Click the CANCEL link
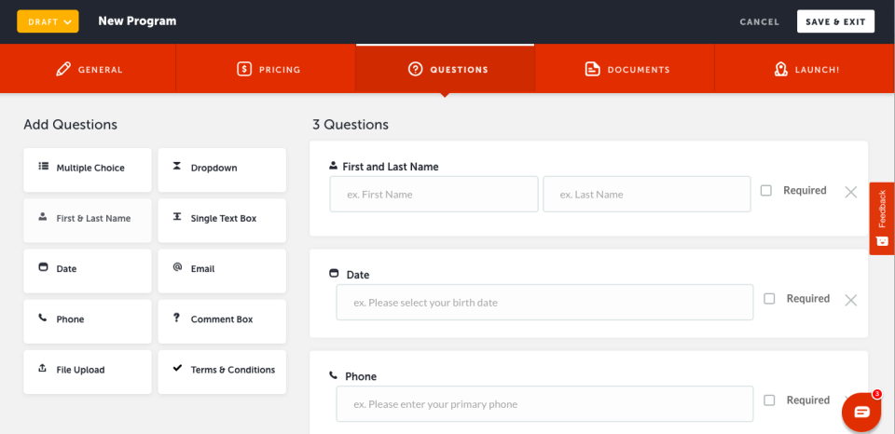Image resolution: width=895 pixels, height=434 pixels. [759, 22]
